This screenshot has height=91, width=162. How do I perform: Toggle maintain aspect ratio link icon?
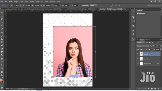point(42,6)
